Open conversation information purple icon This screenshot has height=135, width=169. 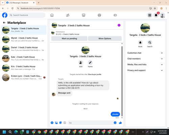tap(119, 25)
